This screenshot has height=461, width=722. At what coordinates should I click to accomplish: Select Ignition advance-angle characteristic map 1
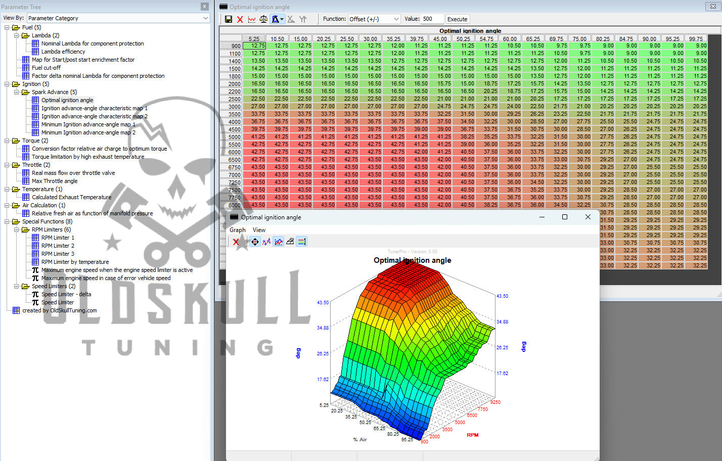point(95,108)
